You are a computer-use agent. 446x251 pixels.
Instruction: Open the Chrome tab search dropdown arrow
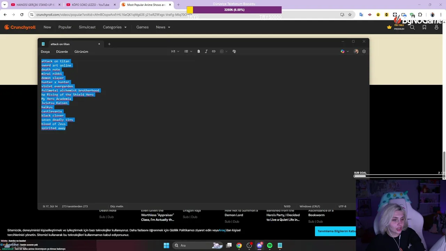(x=4, y=5)
